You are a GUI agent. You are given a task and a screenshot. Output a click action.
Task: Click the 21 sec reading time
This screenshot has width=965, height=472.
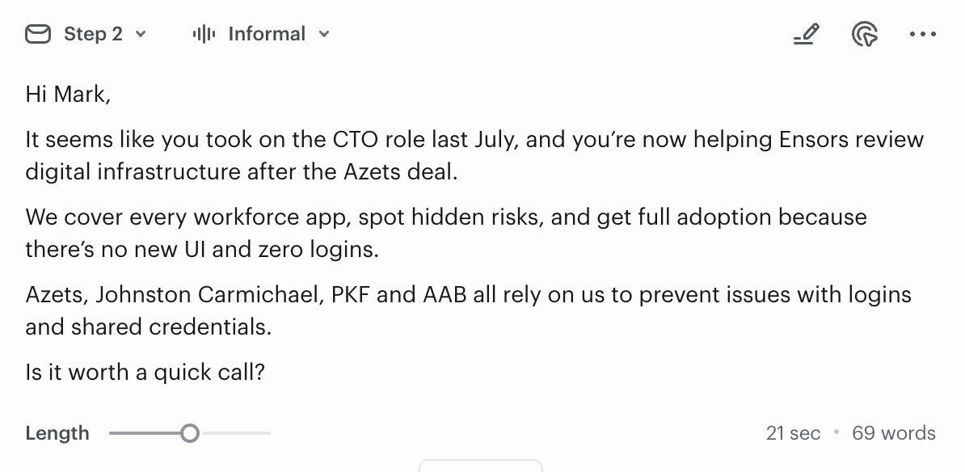pyautogui.click(x=793, y=433)
